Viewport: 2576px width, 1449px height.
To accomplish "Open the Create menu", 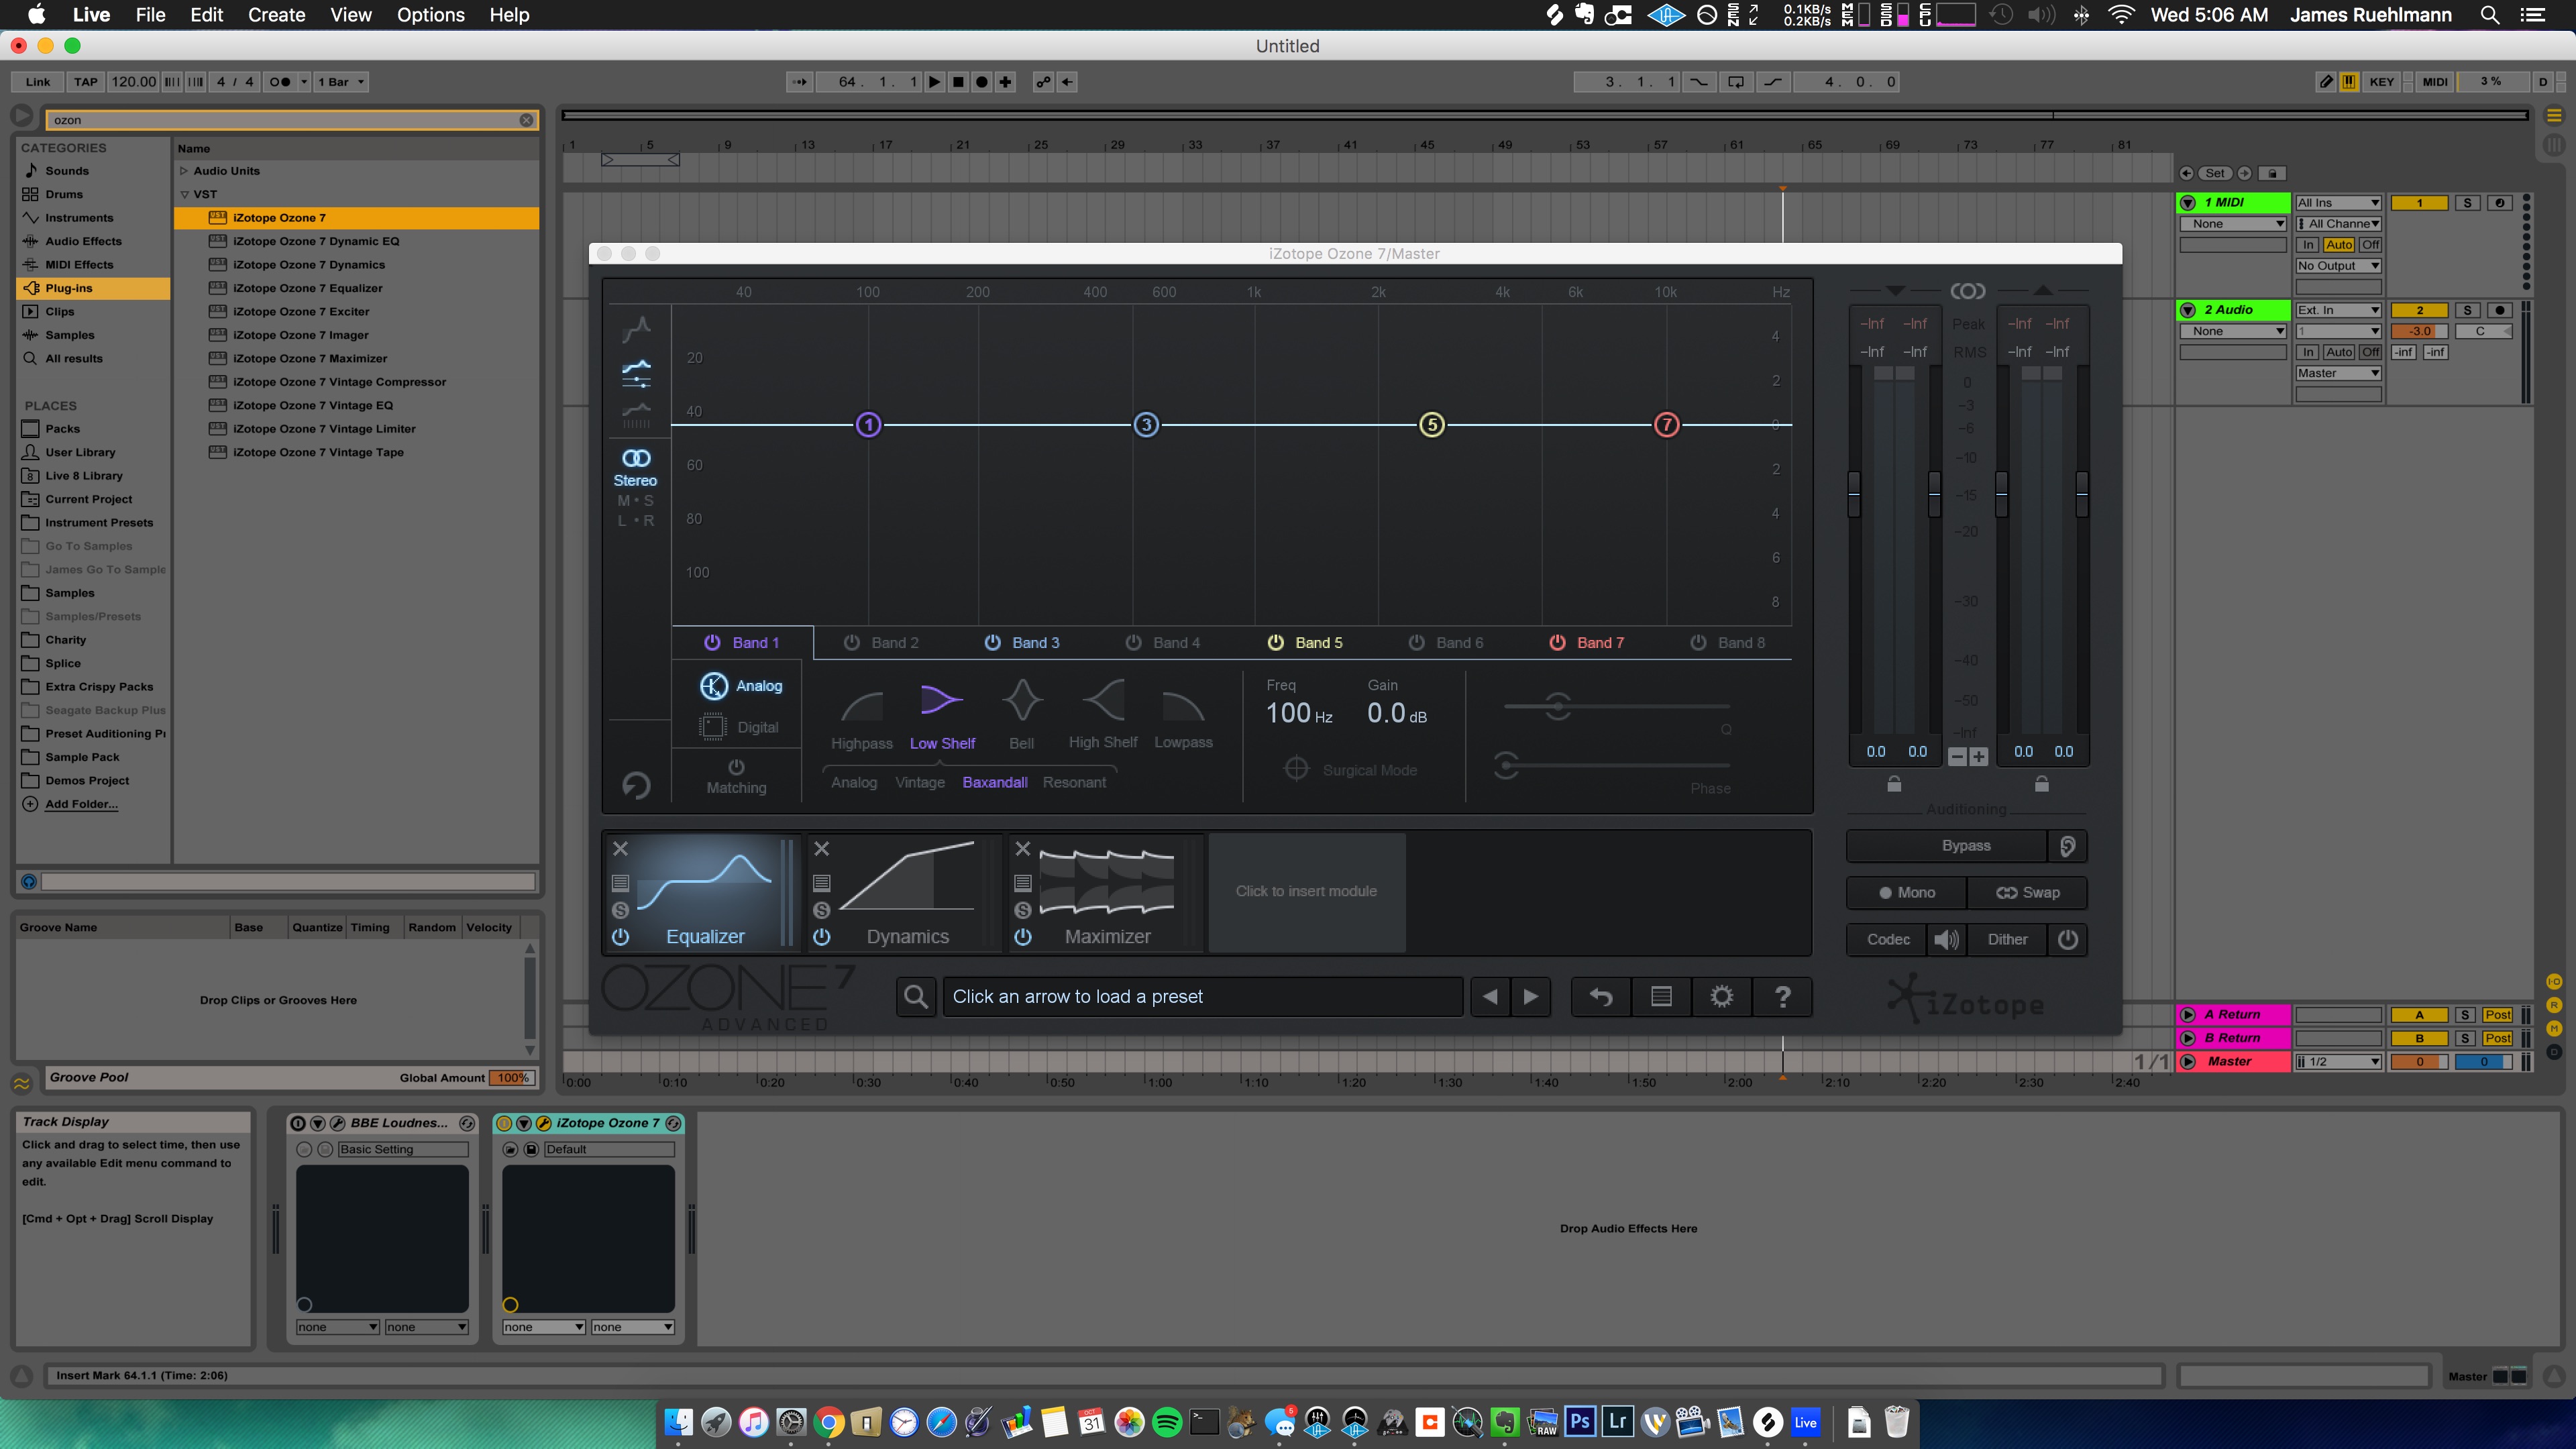I will pos(276,15).
